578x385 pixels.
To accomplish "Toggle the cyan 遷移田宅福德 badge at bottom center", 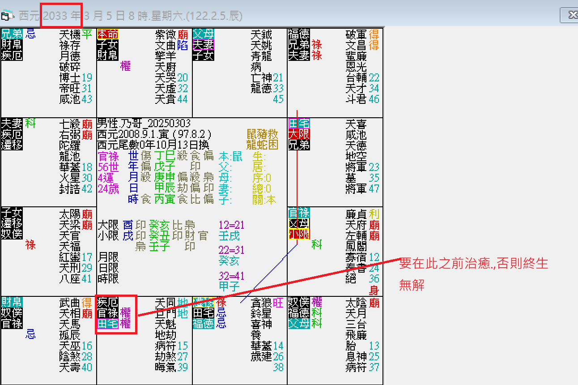I will [204, 312].
